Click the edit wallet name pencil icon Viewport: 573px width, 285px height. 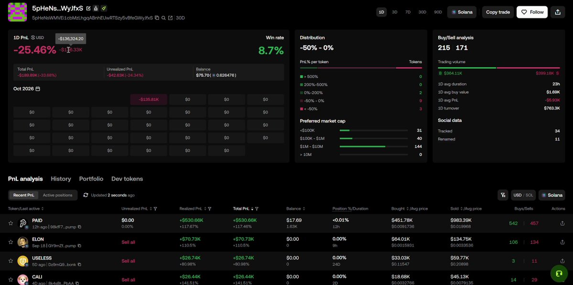coord(88,8)
